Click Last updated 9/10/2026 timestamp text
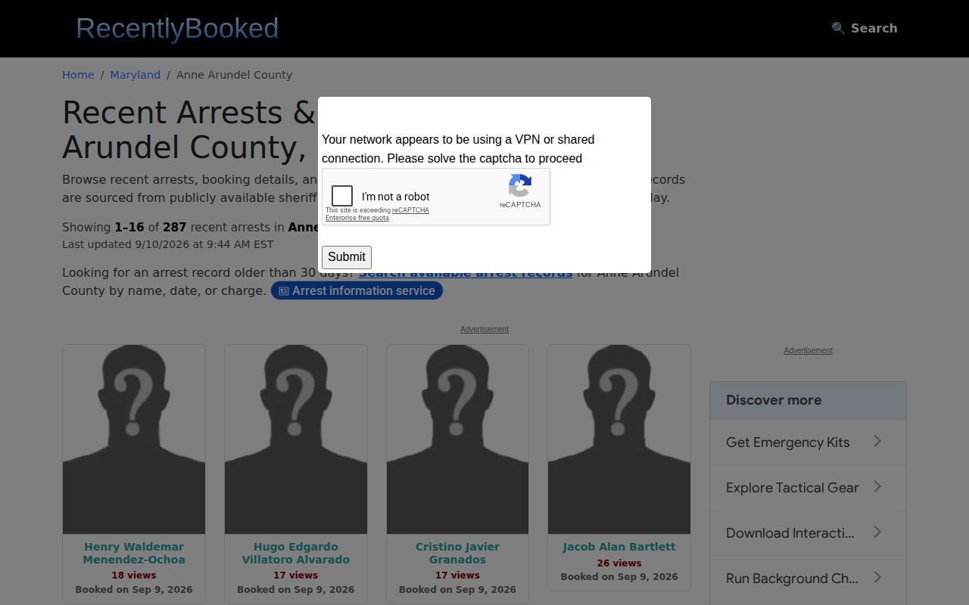Screen dimensions: 969x605 [x=168, y=244]
